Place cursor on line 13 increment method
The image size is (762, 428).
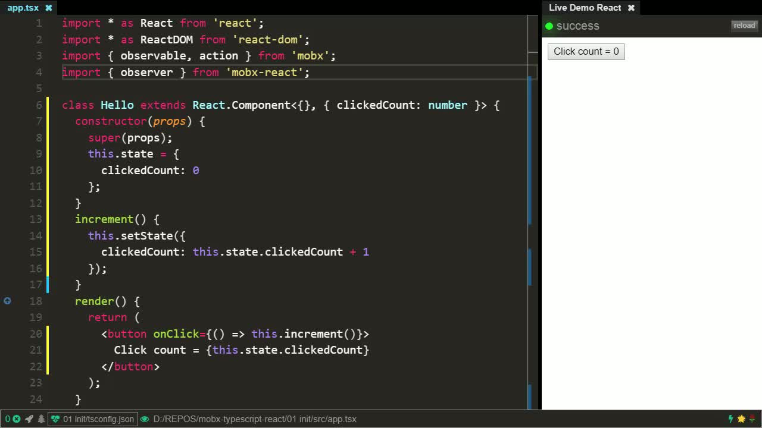point(104,219)
